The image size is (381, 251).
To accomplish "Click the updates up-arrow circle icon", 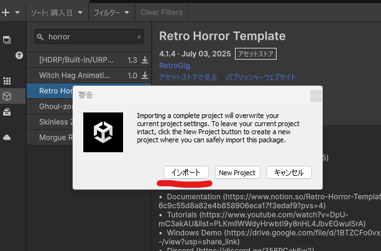I will click(x=19, y=55).
